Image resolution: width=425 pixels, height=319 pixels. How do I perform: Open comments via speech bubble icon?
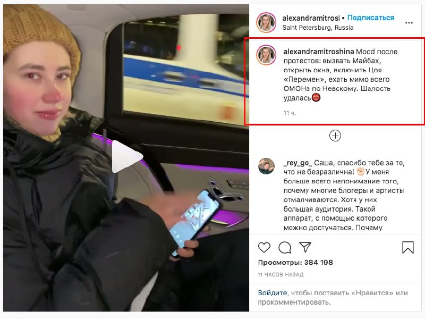coord(285,247)
